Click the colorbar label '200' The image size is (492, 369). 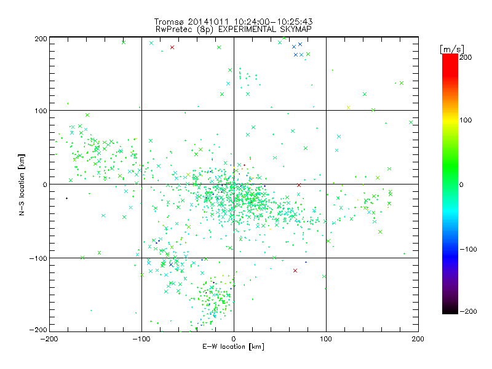click(466, 57)
